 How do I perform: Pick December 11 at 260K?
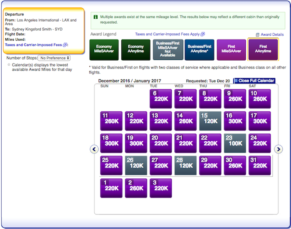[x=111, y=121]
